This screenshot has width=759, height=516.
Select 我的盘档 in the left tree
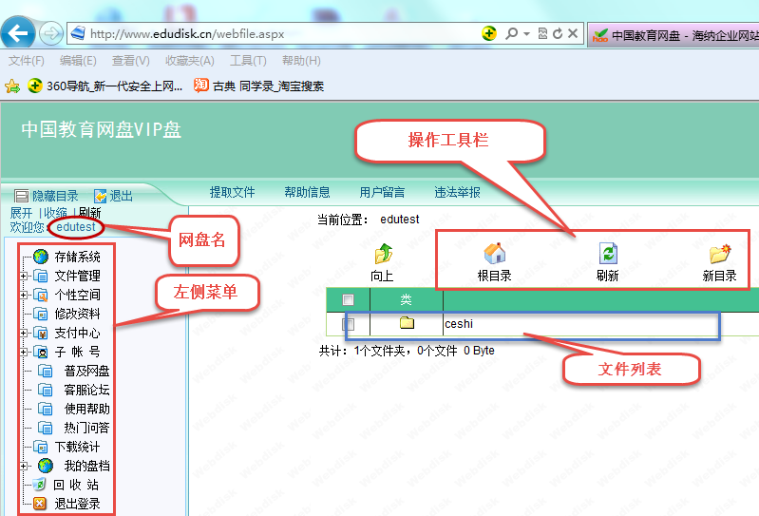tap(86, 466)
